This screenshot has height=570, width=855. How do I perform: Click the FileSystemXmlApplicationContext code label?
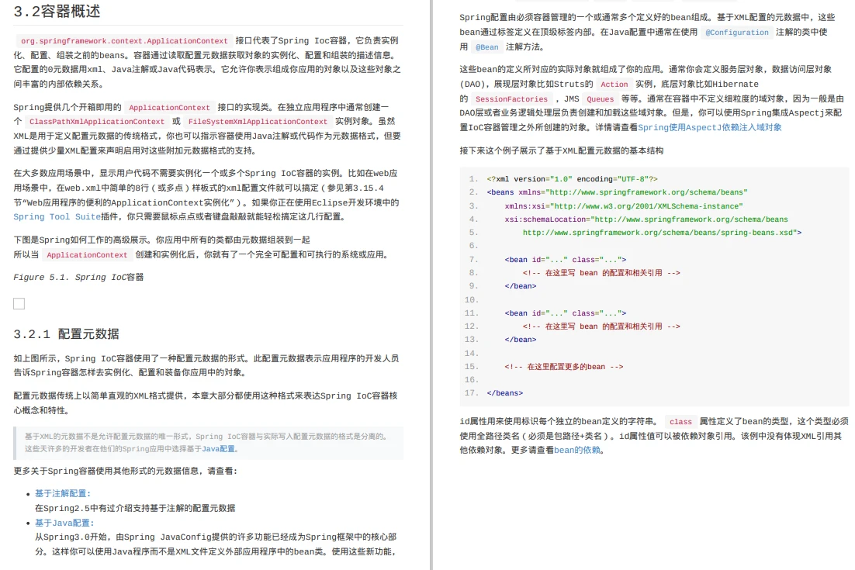tap(258, 122)
